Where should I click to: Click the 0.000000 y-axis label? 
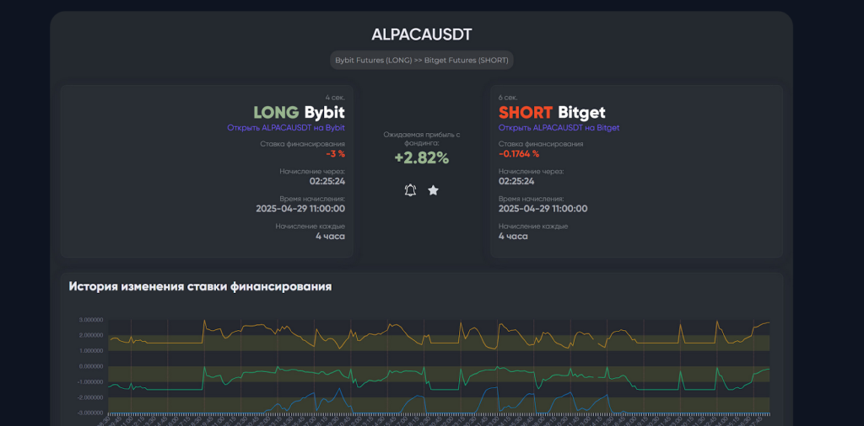(91, 366)
